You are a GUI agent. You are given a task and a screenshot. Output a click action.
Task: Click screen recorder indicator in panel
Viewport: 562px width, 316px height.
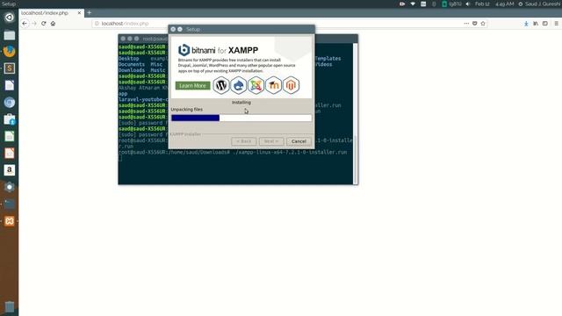click(402, 4)
